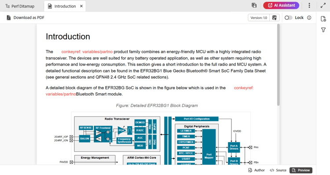Open the copy/duplicate icon beside AI Assistant
This screenshot has height=175, width=330.
point(254,5)
